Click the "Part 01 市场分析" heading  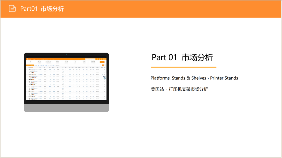[x=182, y=58]
